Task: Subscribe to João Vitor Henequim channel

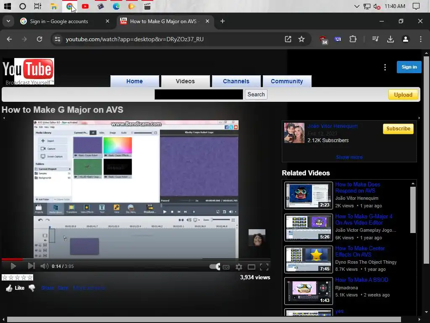Action: point(398,129)
